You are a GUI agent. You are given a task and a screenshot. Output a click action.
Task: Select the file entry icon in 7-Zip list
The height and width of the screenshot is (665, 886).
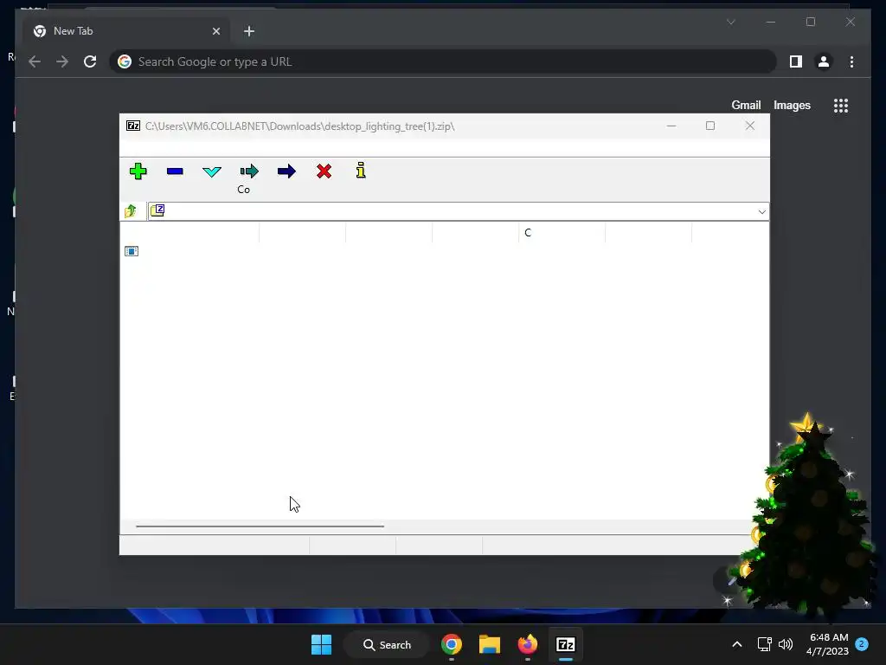(132, 251)
